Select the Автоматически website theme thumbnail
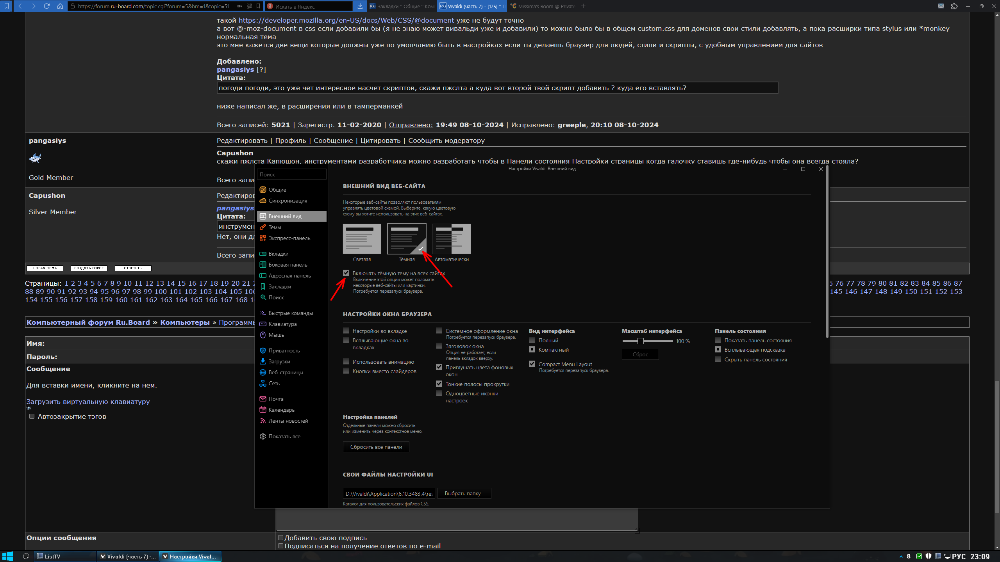 click(452, 238)
